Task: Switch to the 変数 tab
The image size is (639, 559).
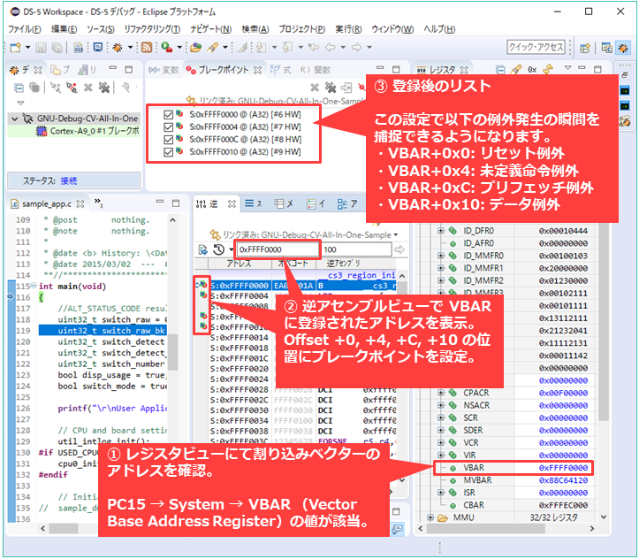Action: [x=164, y=70]
